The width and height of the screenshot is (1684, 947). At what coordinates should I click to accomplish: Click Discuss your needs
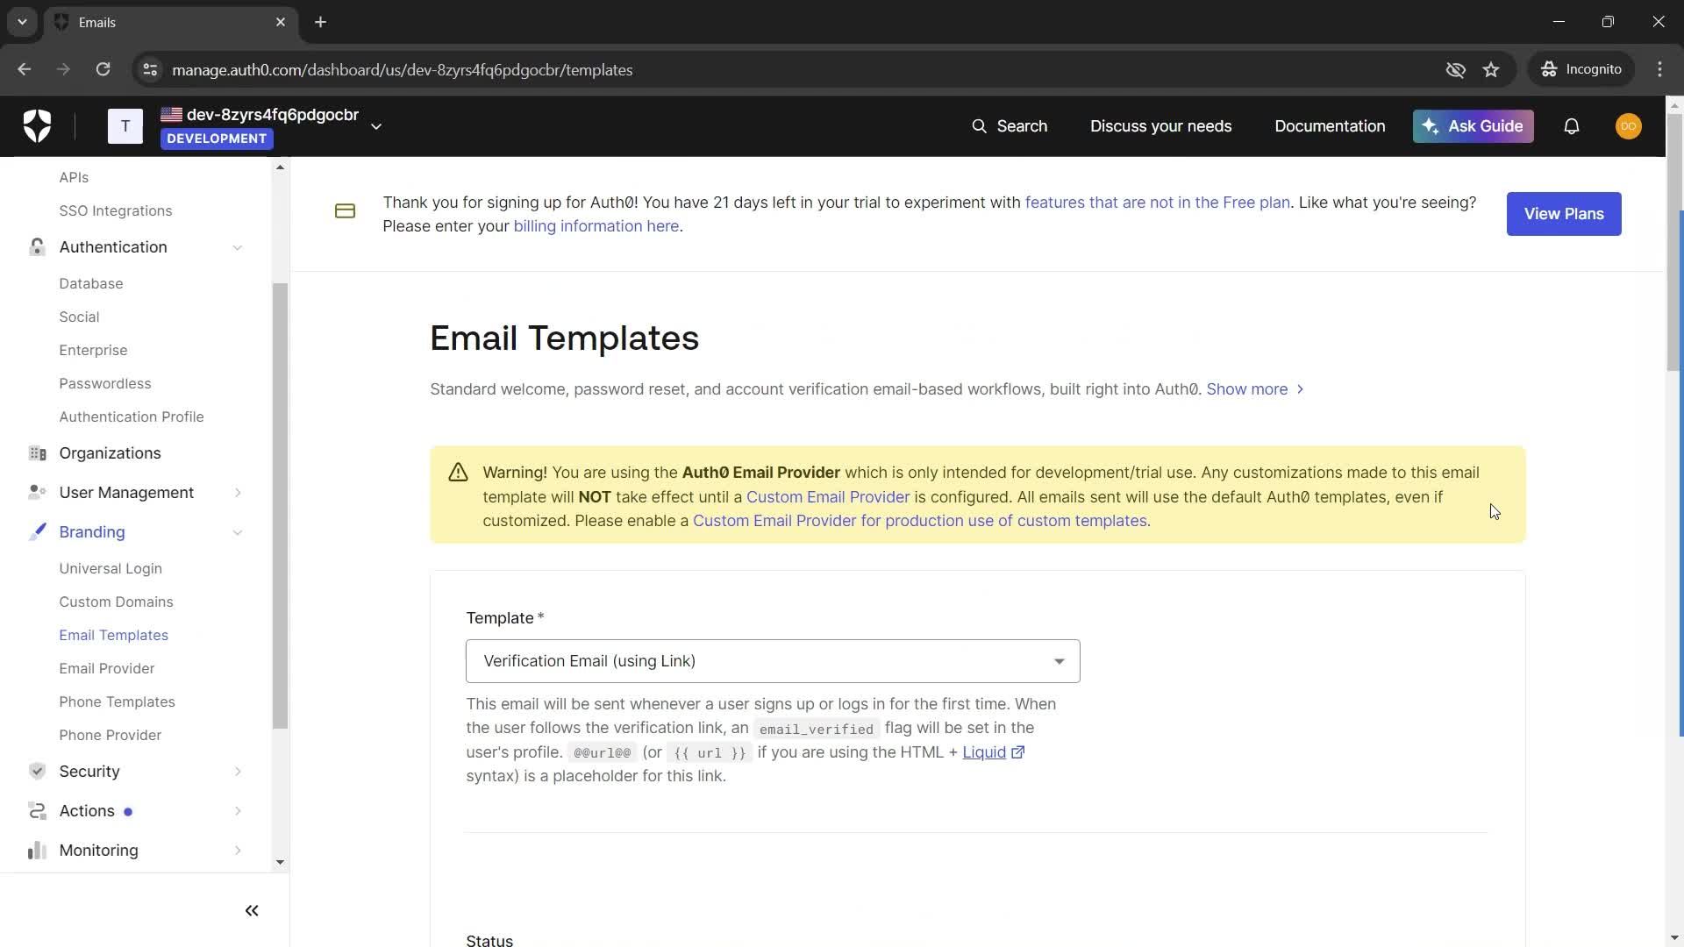[1160, 126]
